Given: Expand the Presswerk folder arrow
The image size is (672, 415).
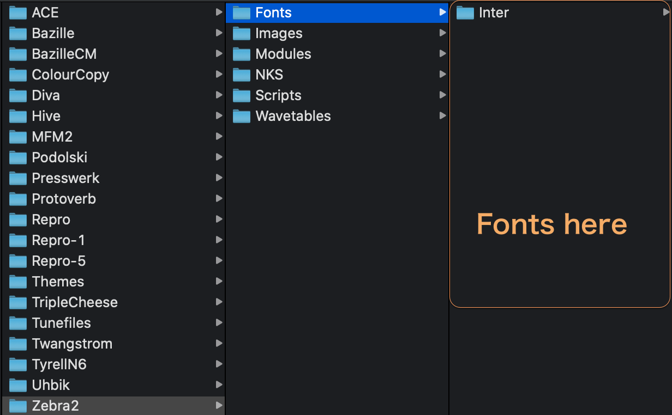Looking at the screenshot, I should click(x=219, y=178).
